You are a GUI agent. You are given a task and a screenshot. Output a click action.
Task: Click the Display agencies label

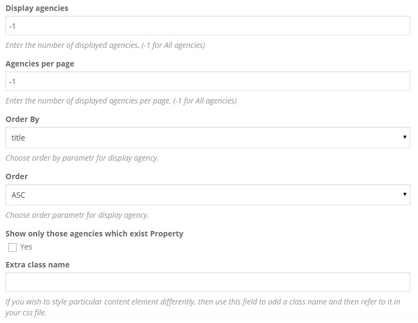37,8
